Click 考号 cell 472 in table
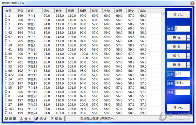The width and height of the screenshot is (196, 125). click(x=11, y=75)
